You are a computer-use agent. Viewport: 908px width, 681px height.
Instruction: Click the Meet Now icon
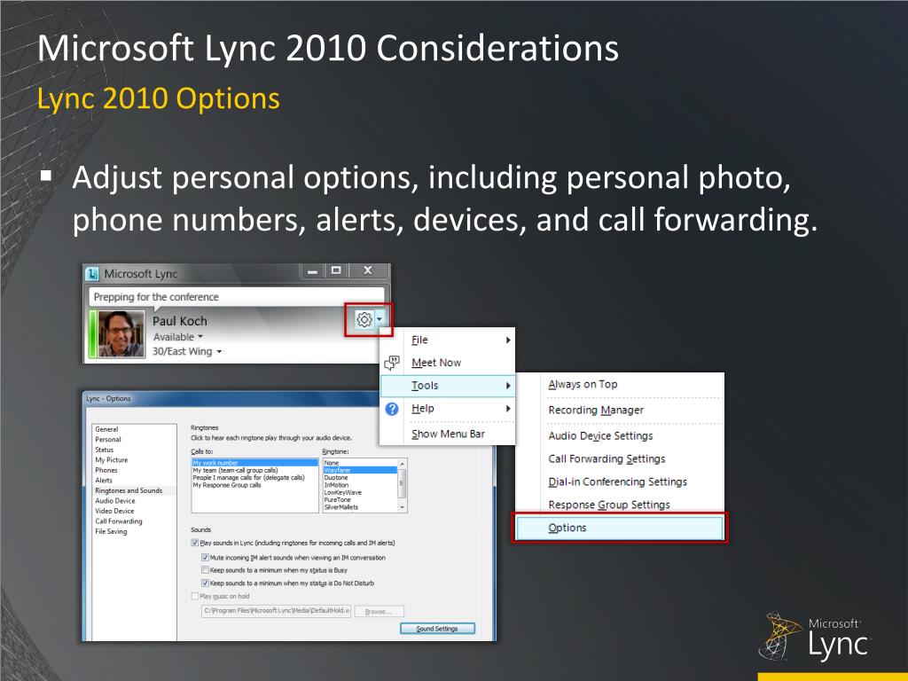pyautogui.click(x=392, y=363)
